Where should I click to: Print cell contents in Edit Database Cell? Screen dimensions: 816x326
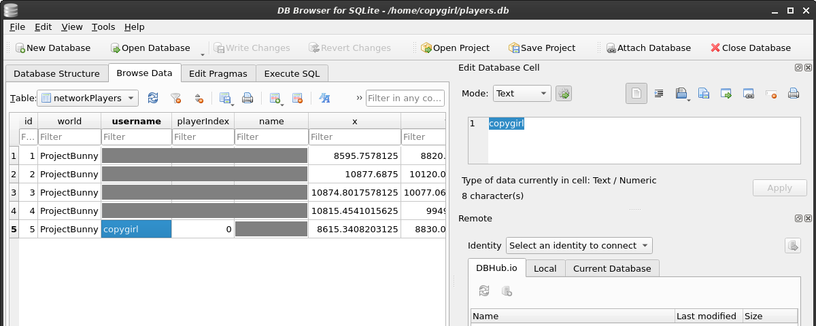(x=793, y=94)
